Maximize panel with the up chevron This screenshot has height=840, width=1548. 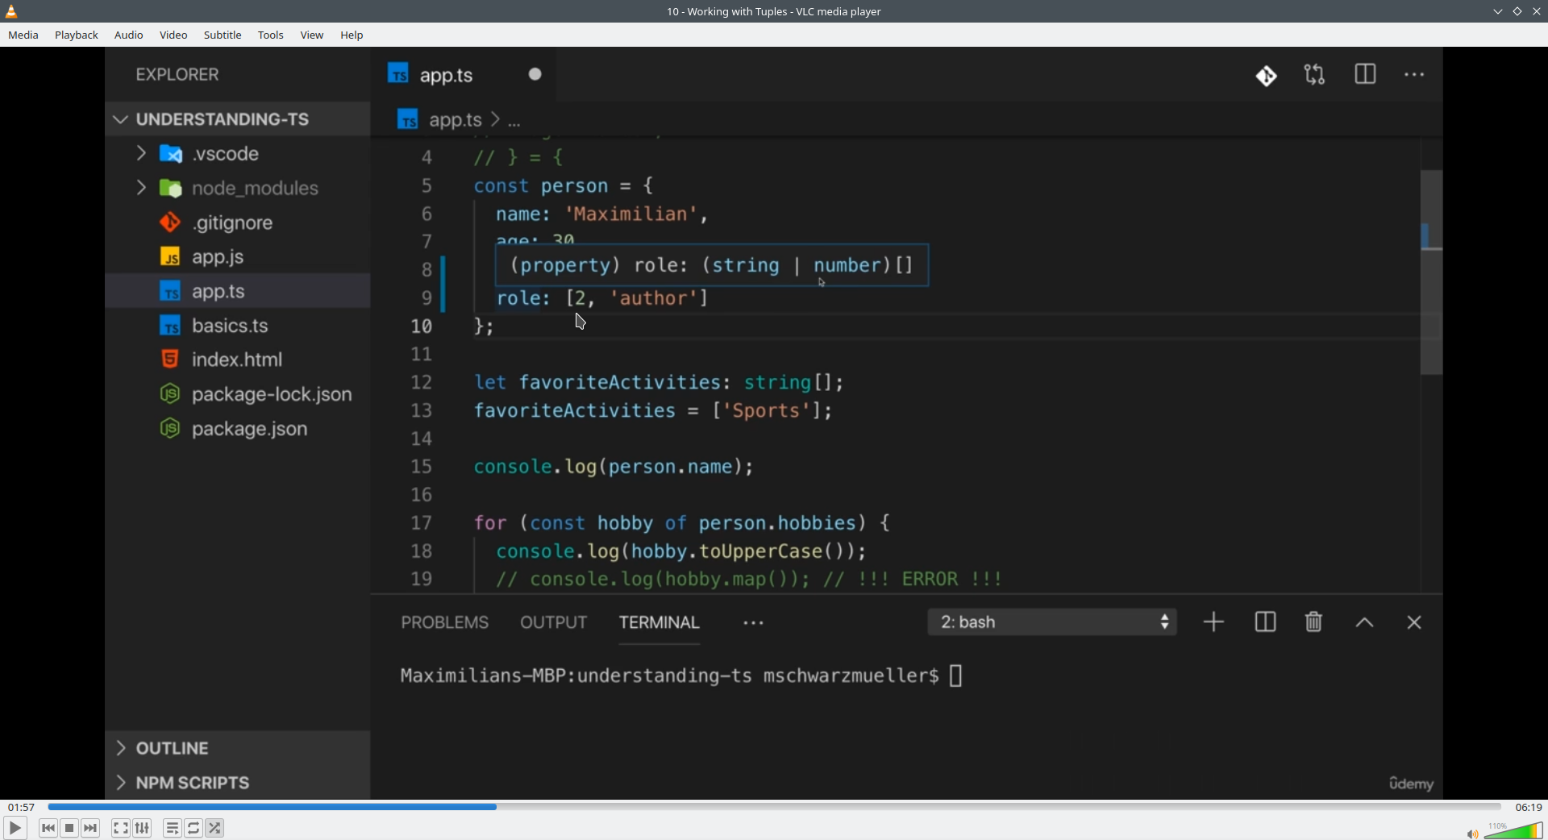[1365, 623]
